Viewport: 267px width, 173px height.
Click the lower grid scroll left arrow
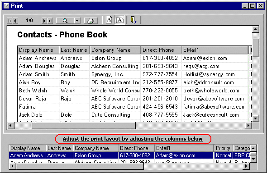tap(12, 166)
